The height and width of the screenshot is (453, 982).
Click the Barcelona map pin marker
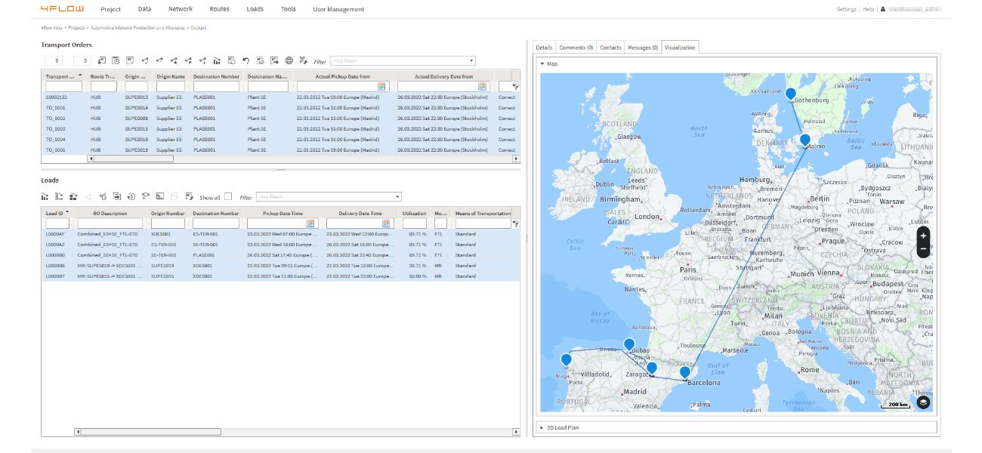tap(684, 371)
